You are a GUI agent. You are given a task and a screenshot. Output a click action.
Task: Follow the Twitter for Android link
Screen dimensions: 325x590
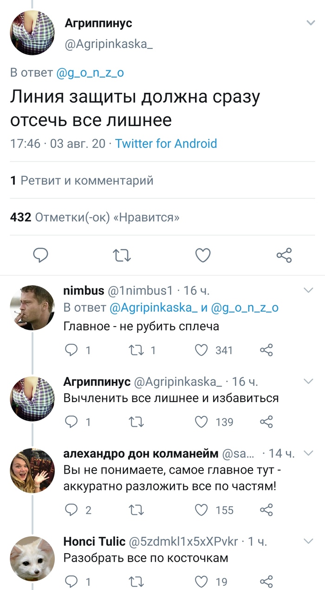click(166, 143)
